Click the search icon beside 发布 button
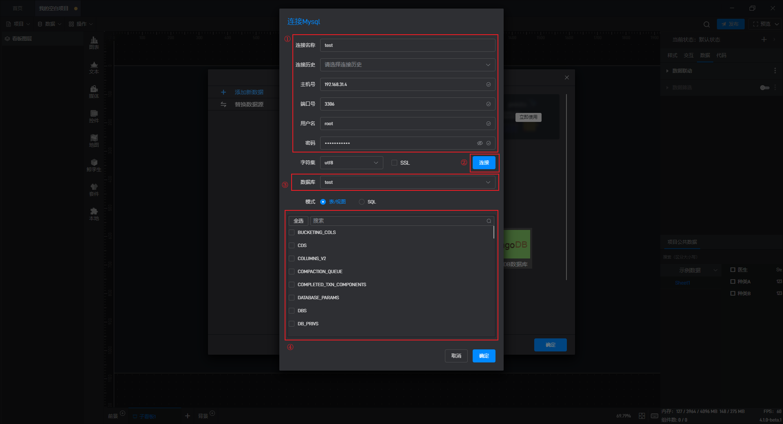 (707, 24)
